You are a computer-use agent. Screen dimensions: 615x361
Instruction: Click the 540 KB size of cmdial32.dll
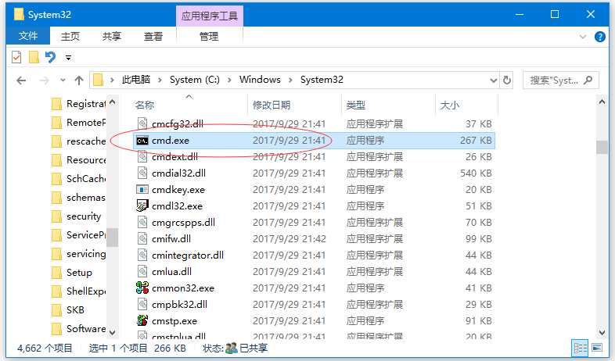point(477,173)
